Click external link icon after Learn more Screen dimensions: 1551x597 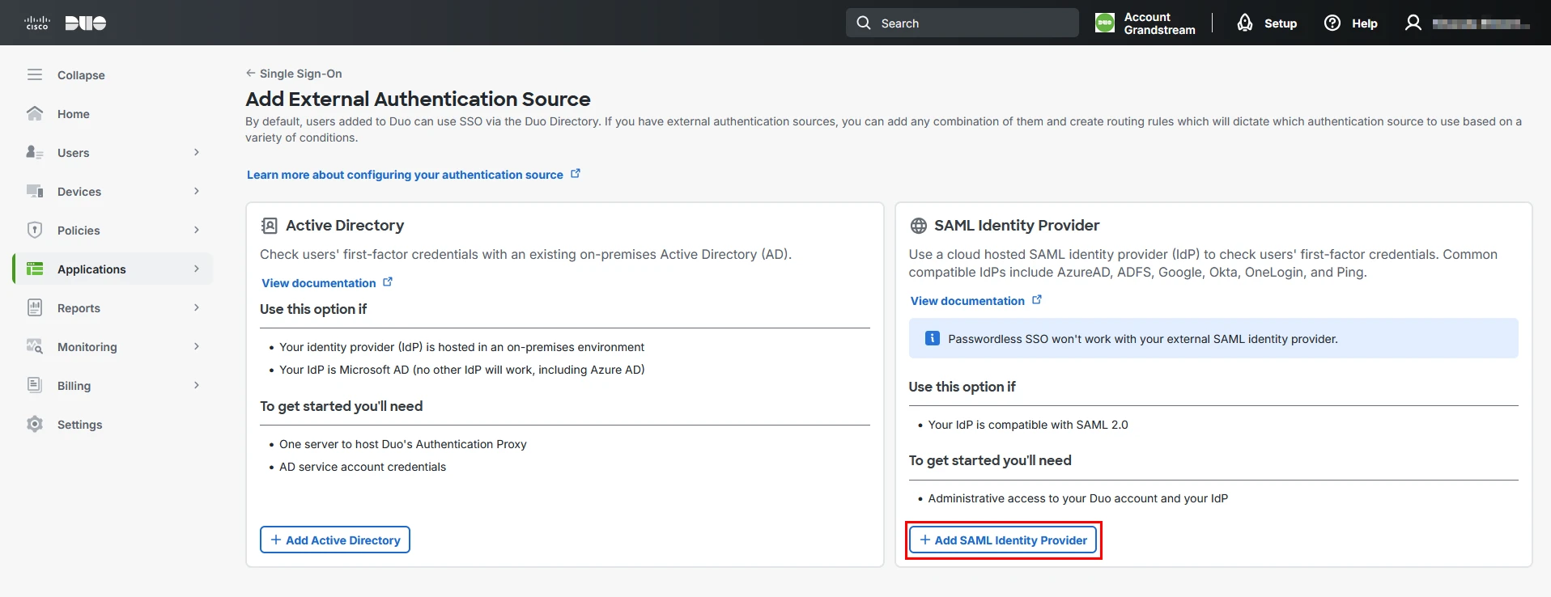(x=576, y=173)
